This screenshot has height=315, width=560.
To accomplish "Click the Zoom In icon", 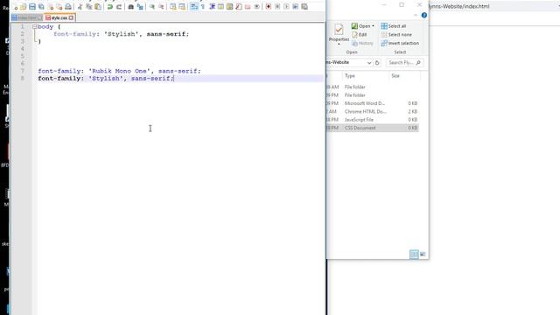I will click(x=152, y=7).
